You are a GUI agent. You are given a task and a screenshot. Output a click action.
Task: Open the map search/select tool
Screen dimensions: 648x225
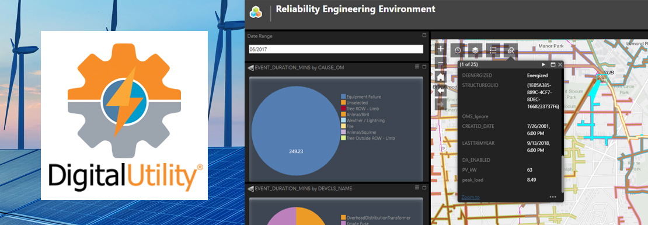coord(511,50)
